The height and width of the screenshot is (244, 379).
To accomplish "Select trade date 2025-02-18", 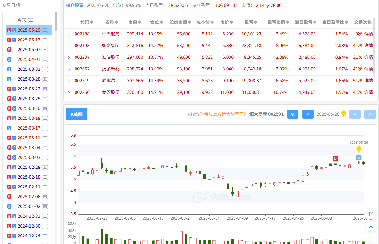I will [x=29, y=177].
